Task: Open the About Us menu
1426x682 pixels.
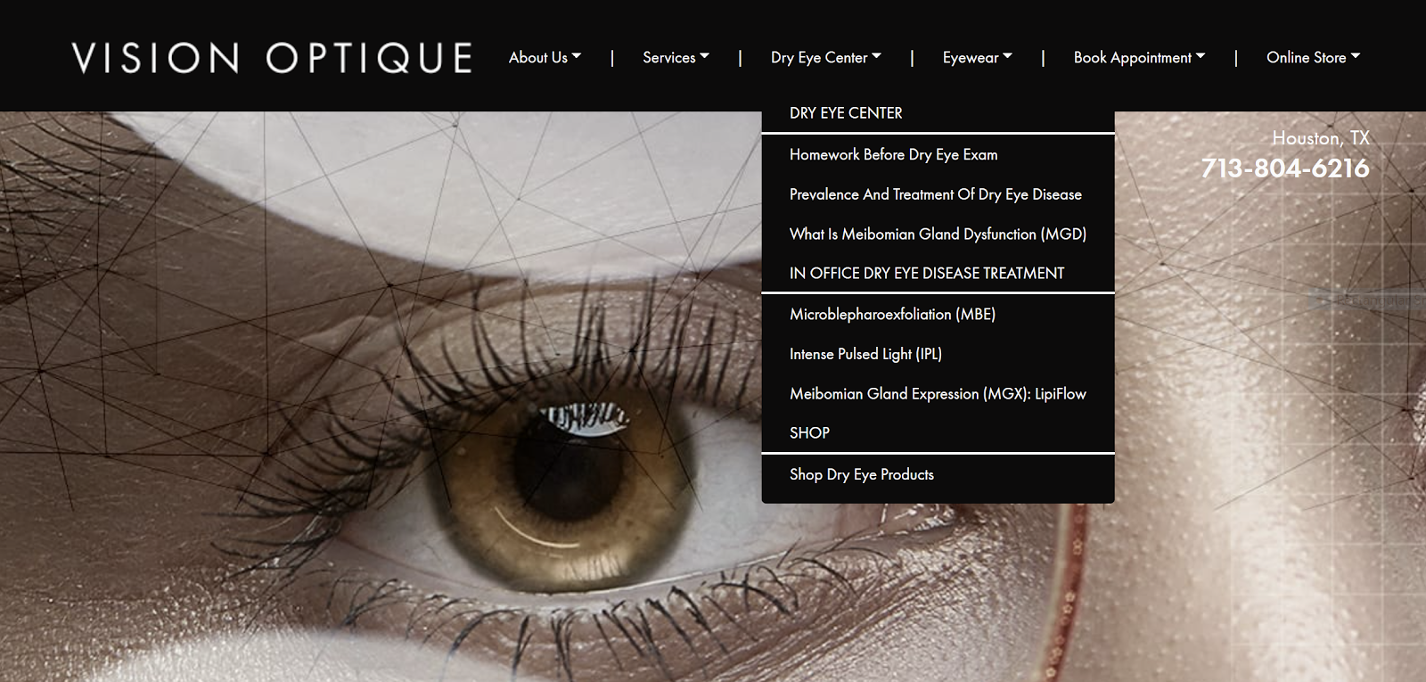Action: [x=545, y=57]
